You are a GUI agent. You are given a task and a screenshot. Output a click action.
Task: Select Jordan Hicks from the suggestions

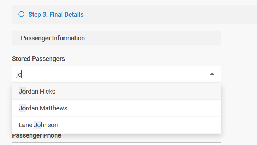[x=117, y=92]
